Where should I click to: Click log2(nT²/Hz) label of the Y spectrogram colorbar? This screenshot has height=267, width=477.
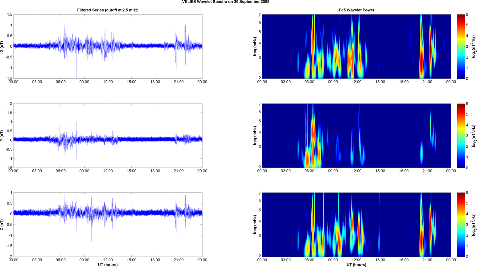point(474,136)
